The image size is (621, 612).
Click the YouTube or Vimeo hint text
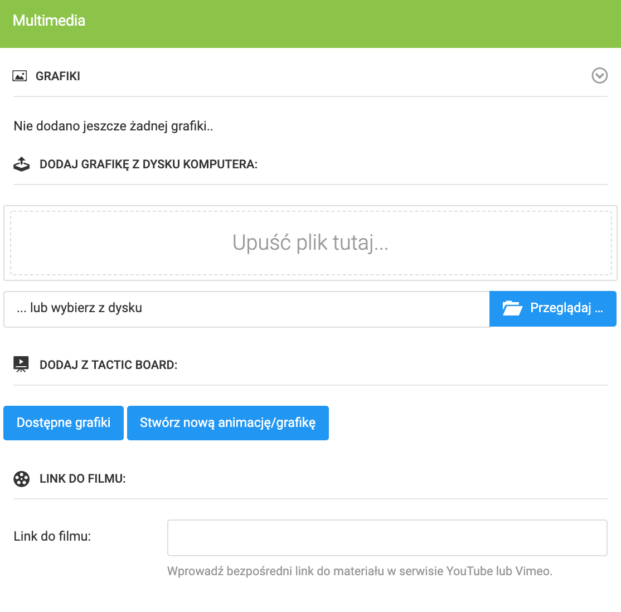pos(360,571)
